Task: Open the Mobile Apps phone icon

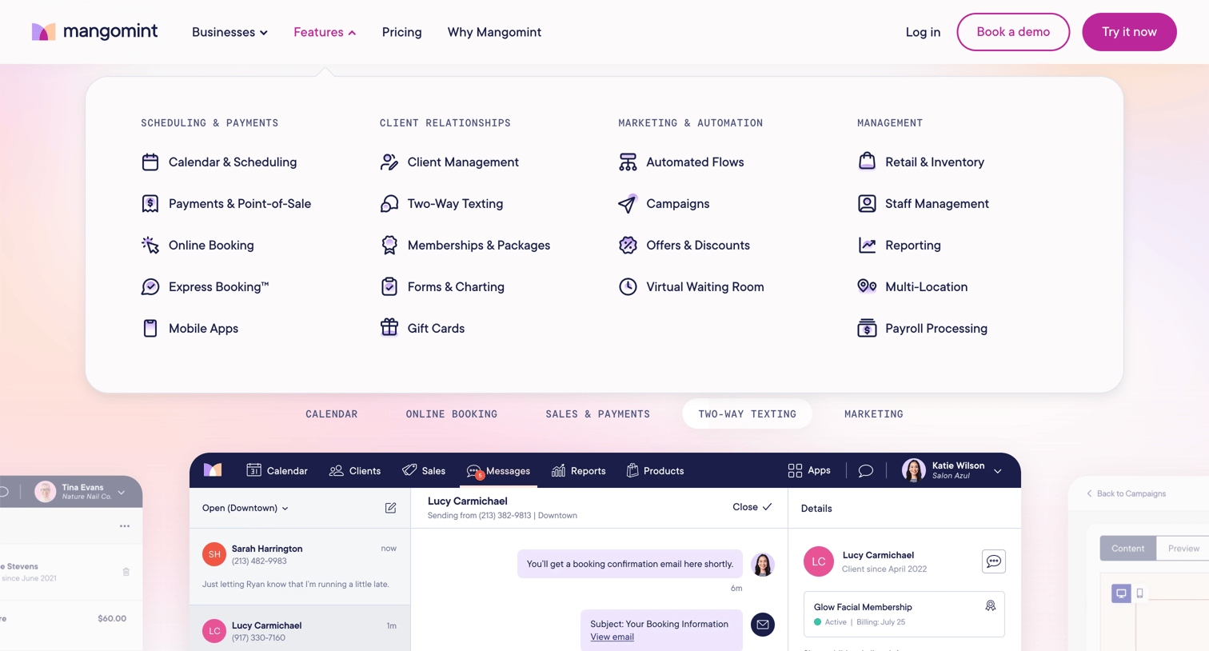Action: coord(150,329)
